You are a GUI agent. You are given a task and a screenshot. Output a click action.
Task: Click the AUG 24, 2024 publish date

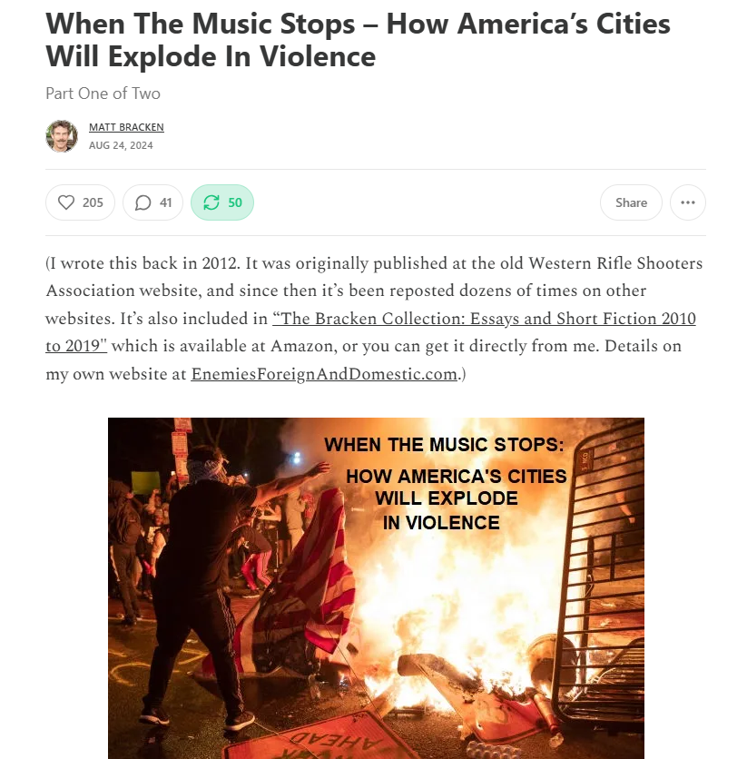coord(121,145)
